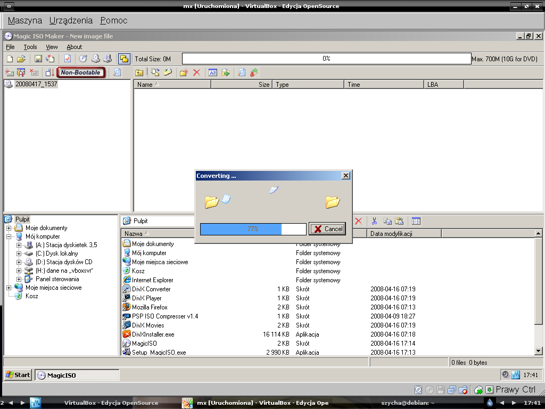
Task: Toggle the file browser panel icon
Action: point(124,59)
